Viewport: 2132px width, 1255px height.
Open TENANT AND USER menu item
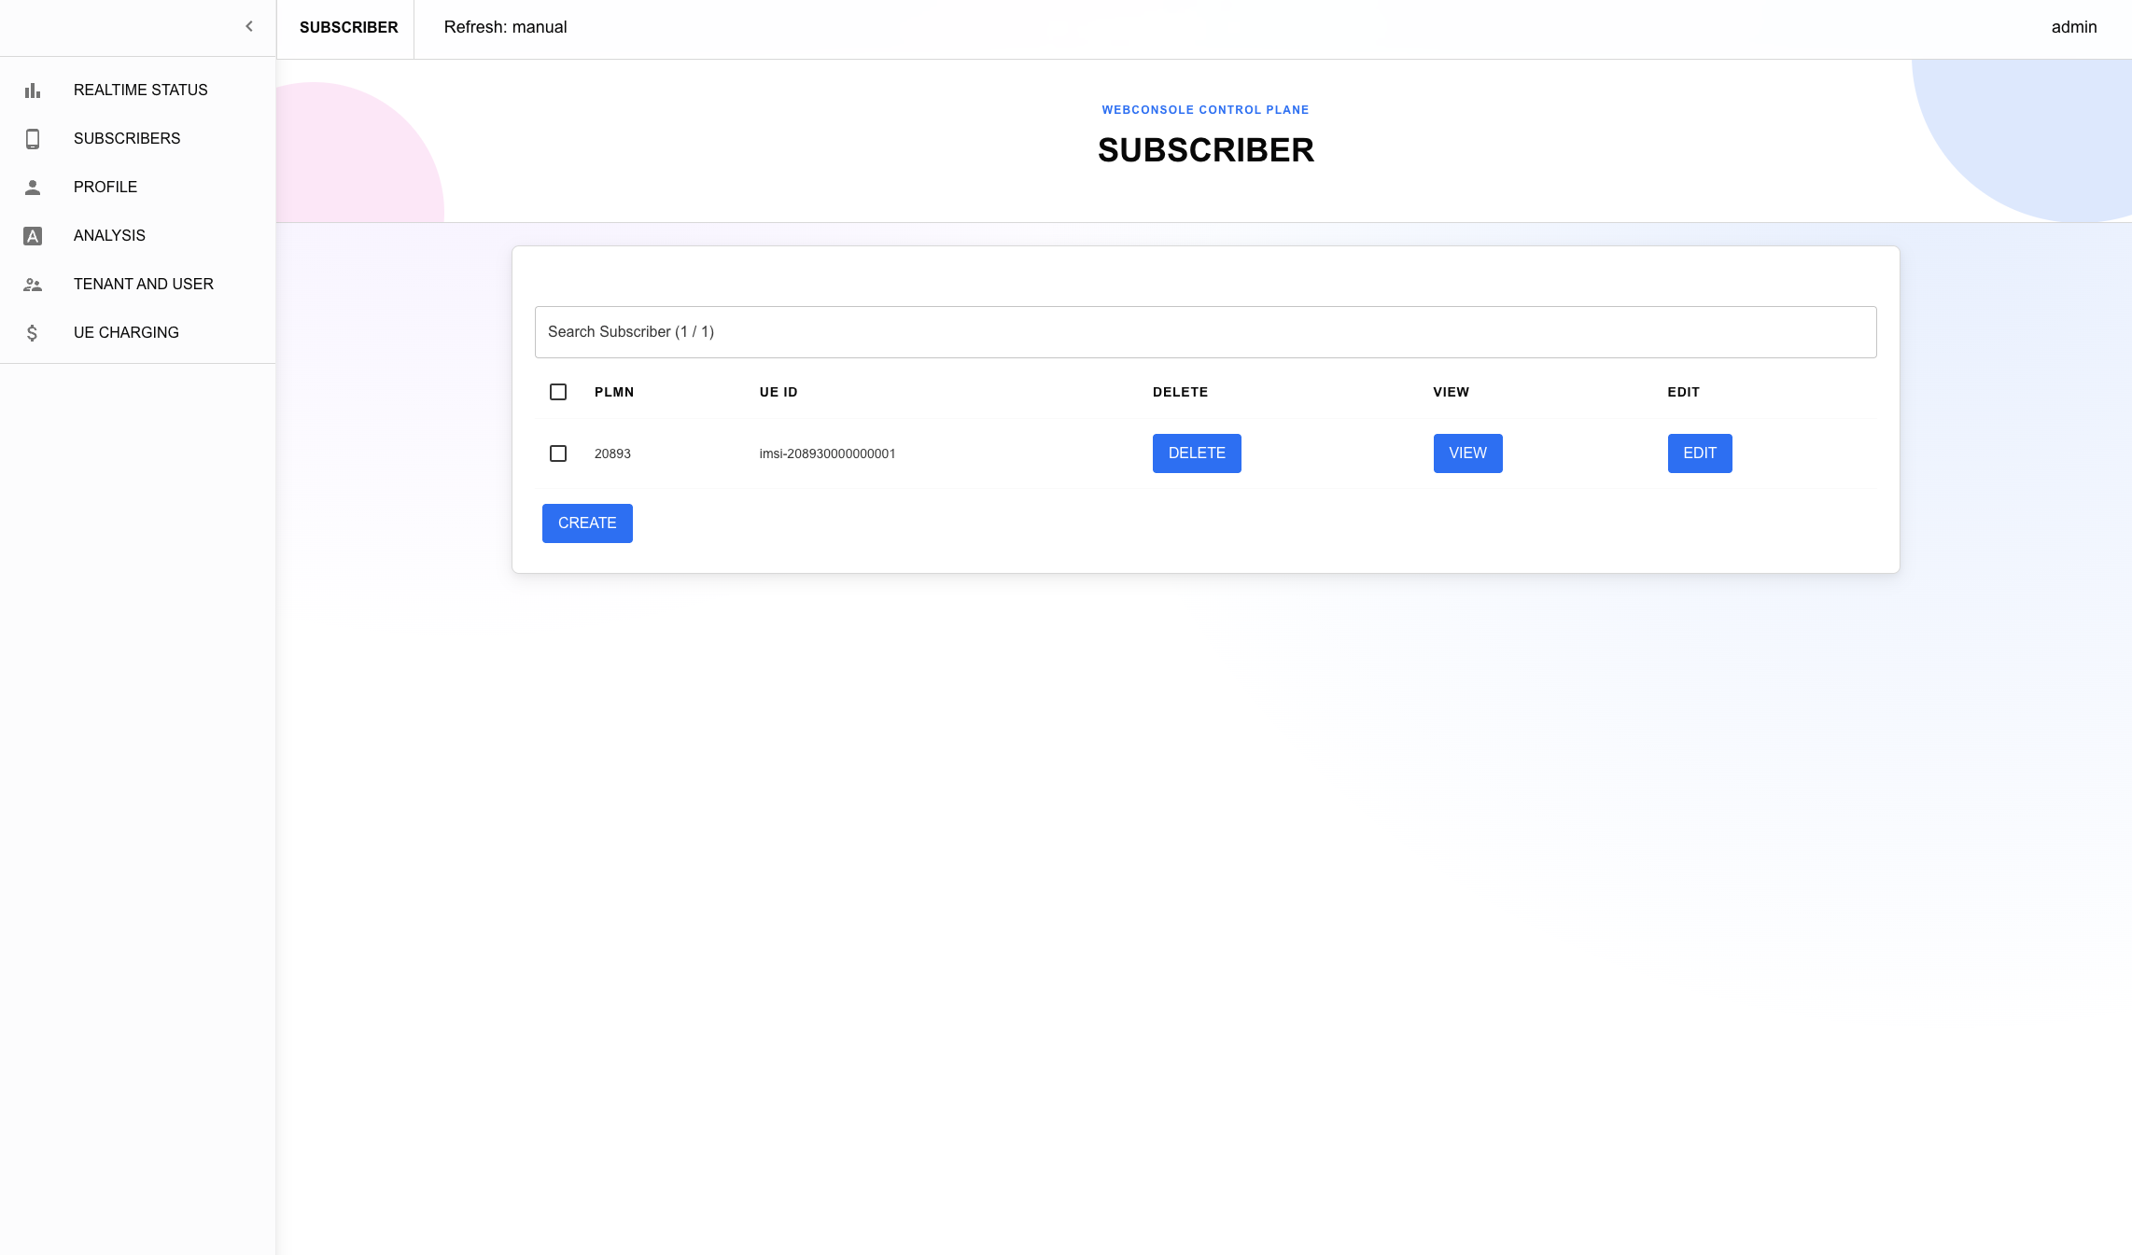click(x=138, y=284)
